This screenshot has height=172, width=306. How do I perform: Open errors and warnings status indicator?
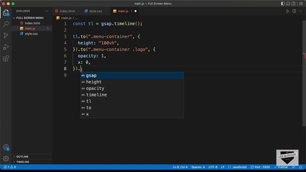coord(10,167)
